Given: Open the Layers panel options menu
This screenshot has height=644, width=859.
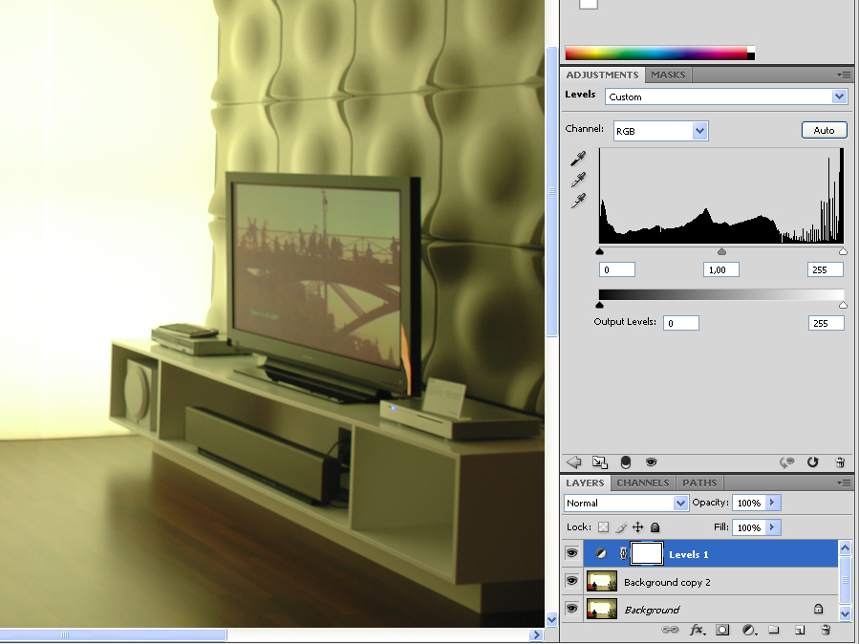Looking at the screenshot, I should [845, 483].
